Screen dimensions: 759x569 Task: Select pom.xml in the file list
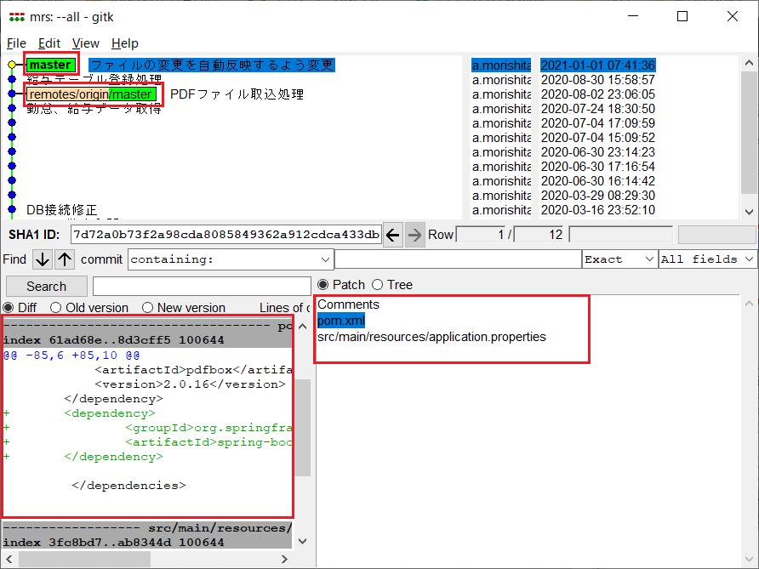coord(340,321)
